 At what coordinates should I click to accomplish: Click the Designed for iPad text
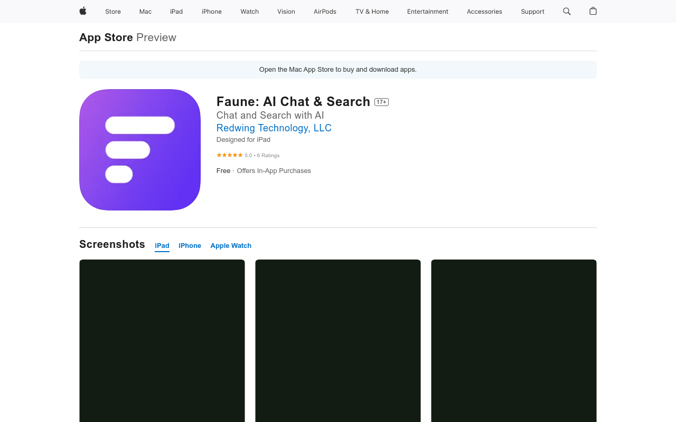(243, 140)
